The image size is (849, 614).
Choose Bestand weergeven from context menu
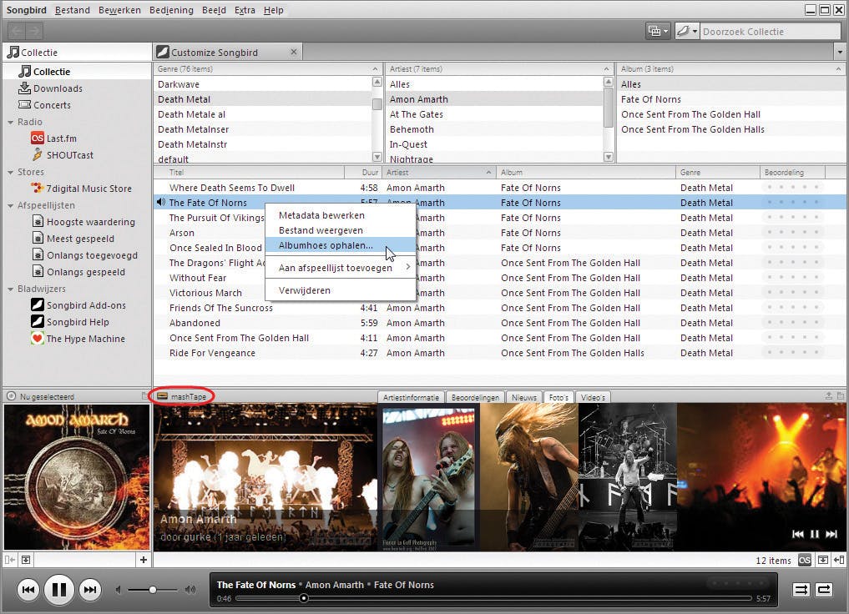click(341, 230)
